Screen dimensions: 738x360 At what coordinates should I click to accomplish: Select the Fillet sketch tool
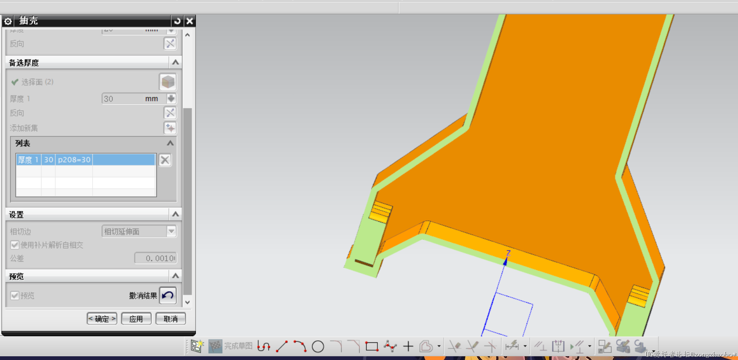pos(336,346)
